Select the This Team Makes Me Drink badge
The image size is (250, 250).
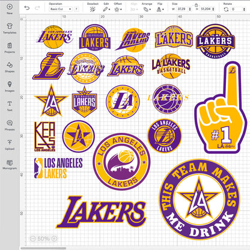[200, 200]
